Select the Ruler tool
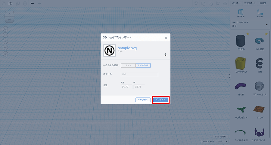Viewport: 271px width, 145px height. tap(260, 13)
